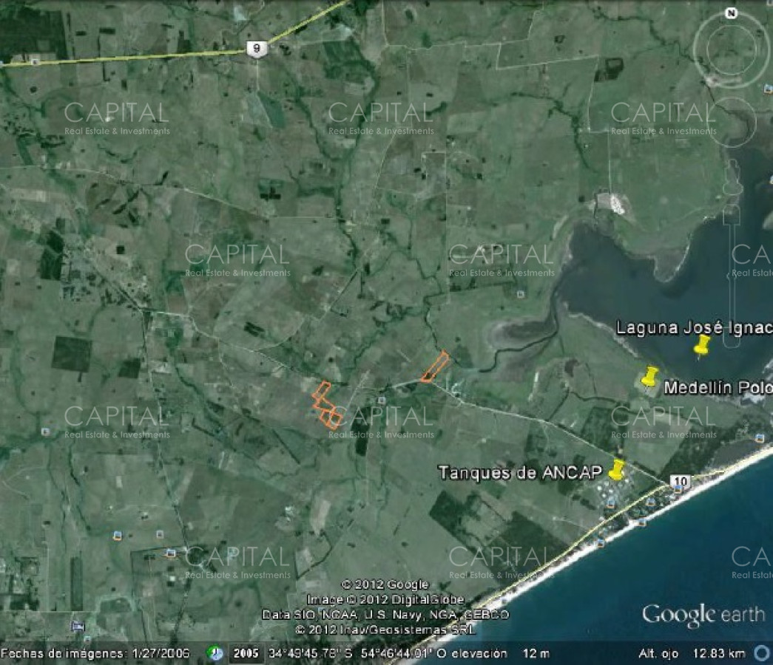The image size is (773, 665).
Task: Click the Medellín Polo placemark label
Action: [716, 388]
